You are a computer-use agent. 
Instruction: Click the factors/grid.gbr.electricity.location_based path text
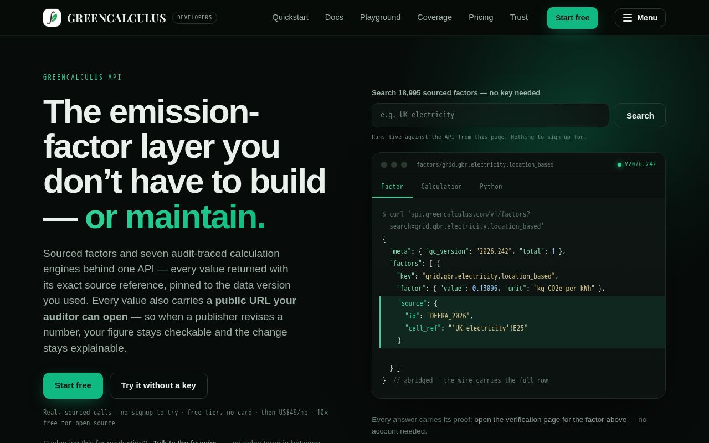coord(485,164)
